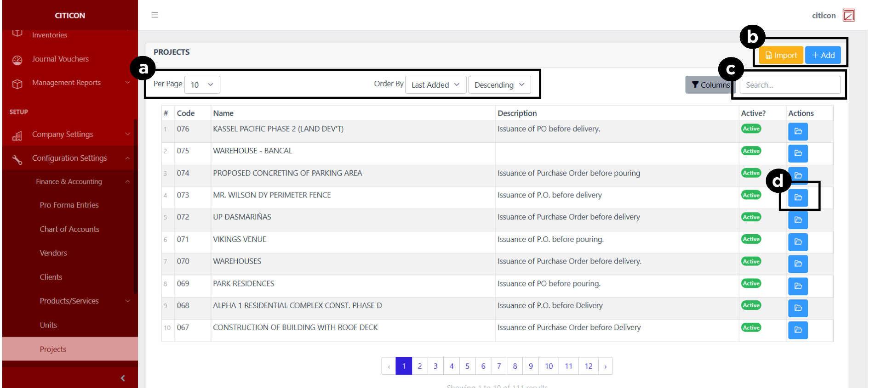The width and height of the screenshot is (870, 388).
Task: Open folder icon for UP DASMARIÑAS project
Action: click(797, 220)
